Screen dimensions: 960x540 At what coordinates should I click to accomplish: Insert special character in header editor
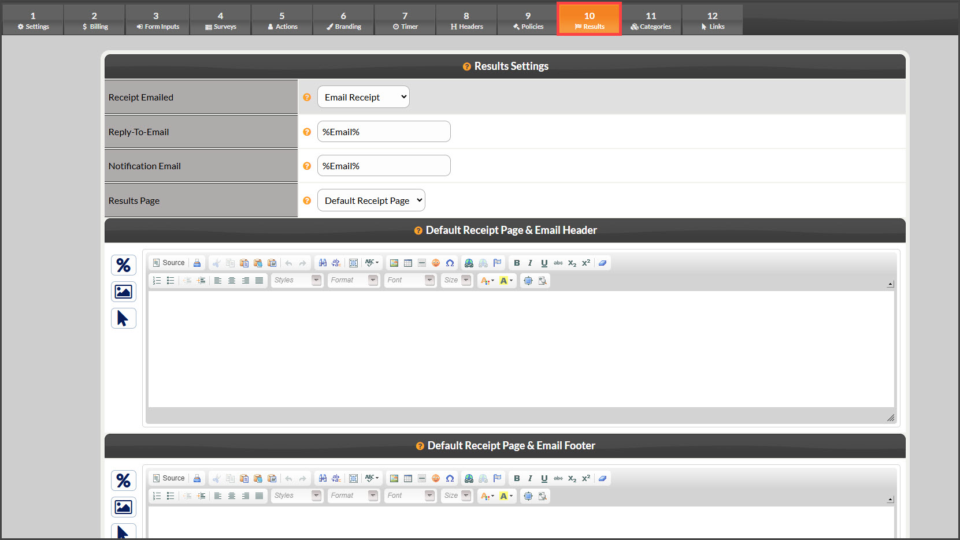coord(450,263)
